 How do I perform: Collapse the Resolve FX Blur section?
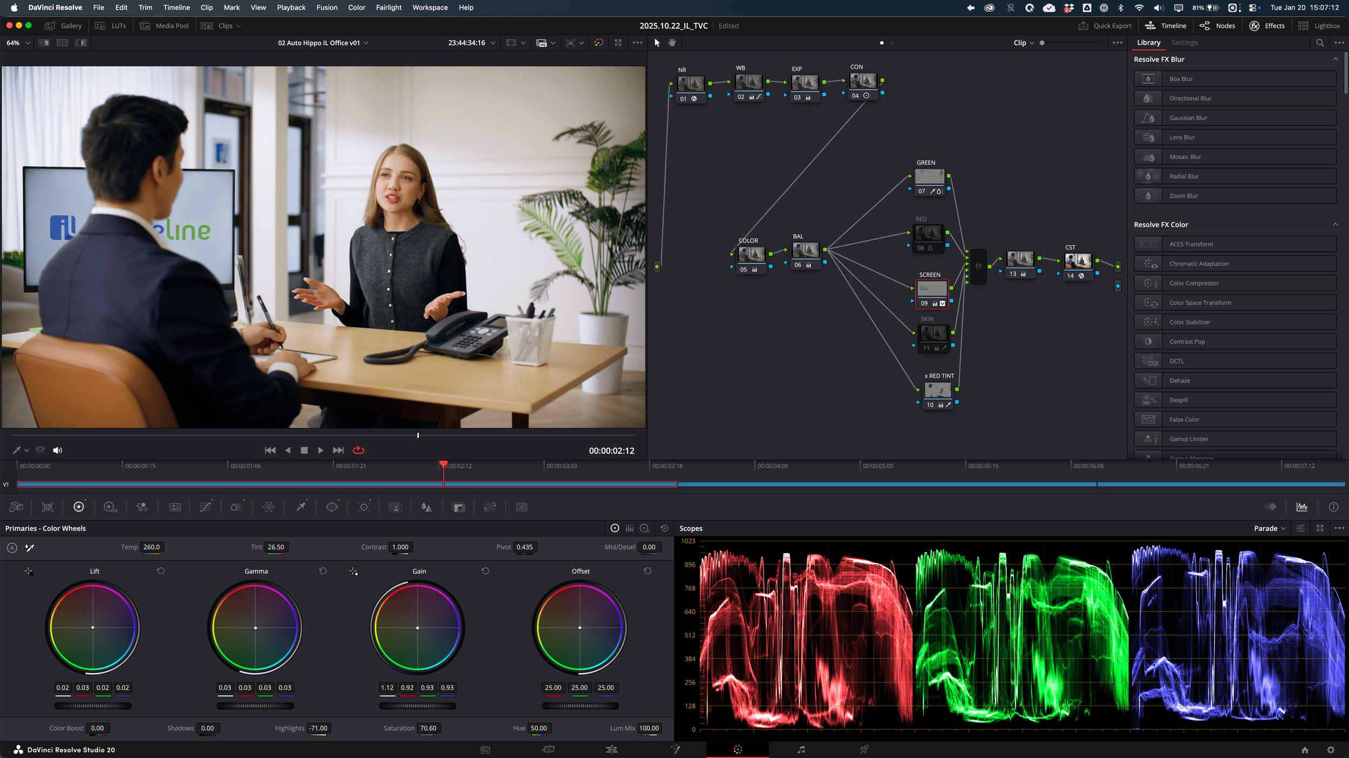[1335, 59]
